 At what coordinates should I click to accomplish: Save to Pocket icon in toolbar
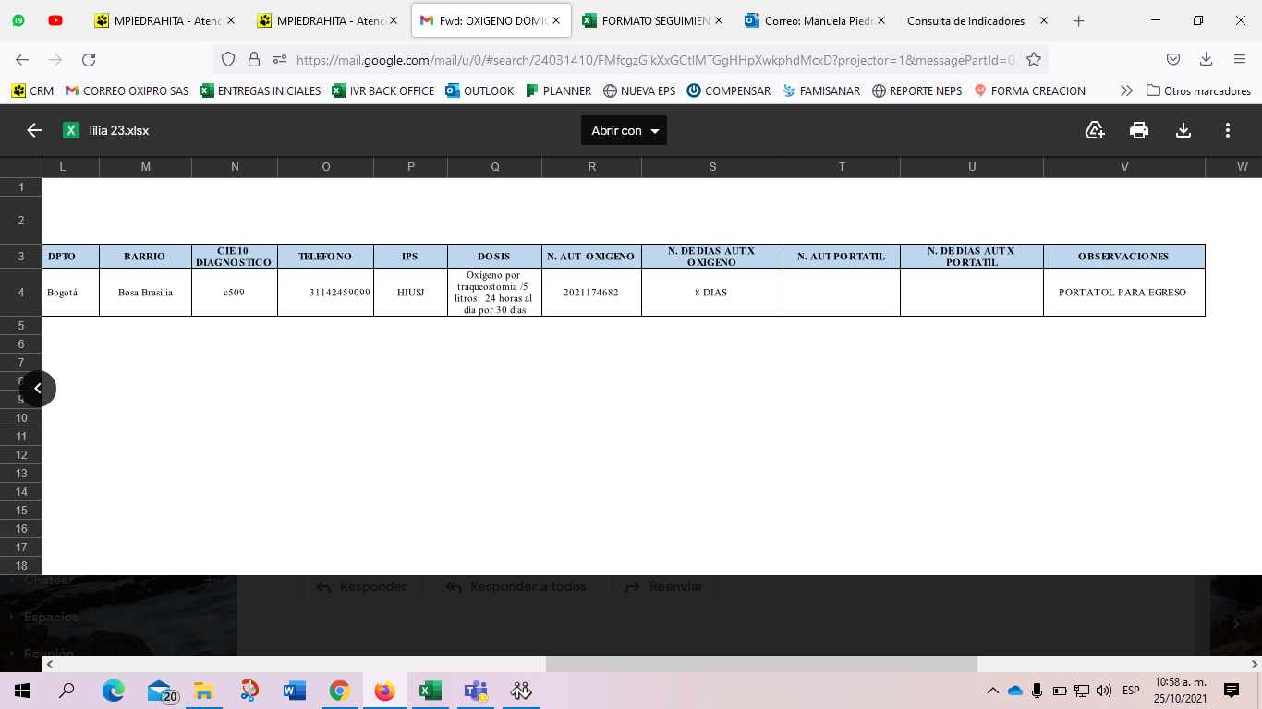tap(1173, 60)
